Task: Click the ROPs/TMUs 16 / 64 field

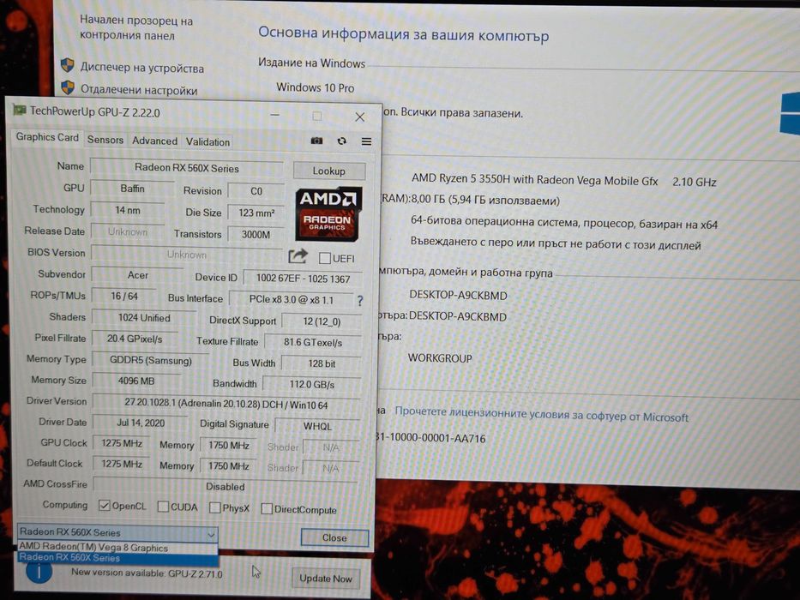Action: pyautogui.click(x=124, y=296)
